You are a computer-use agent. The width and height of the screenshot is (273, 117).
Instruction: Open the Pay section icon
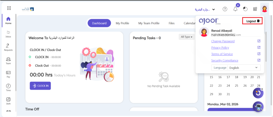point(8,74)
